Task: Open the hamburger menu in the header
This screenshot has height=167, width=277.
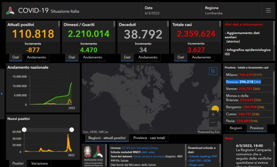Action: tap(268, 10)
